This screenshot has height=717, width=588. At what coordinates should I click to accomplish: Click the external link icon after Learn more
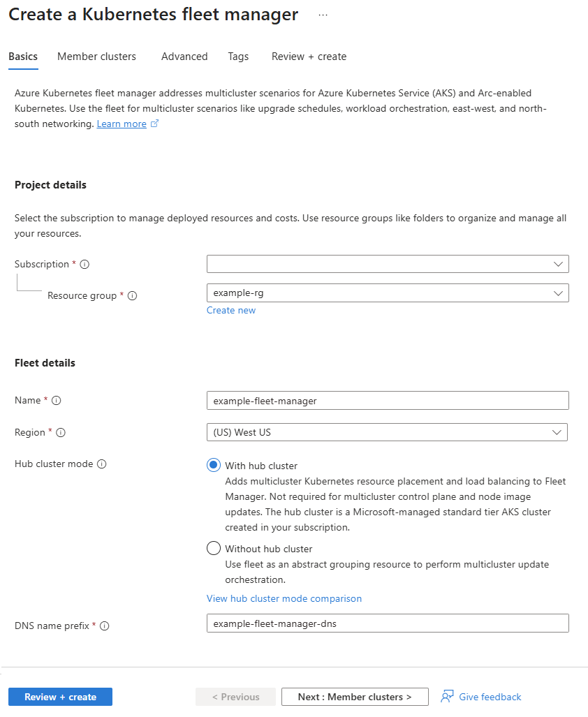[154, 124]
